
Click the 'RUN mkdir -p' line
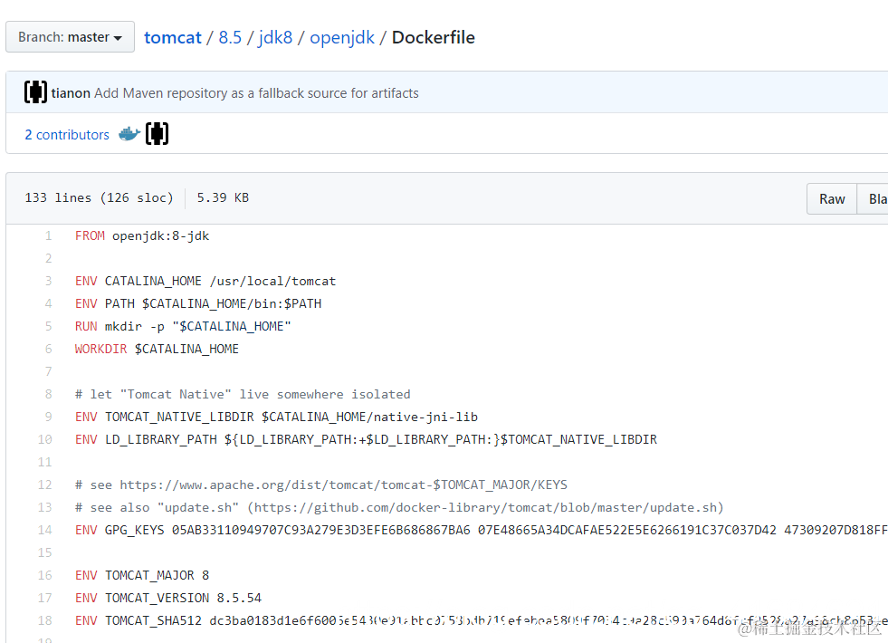[183, 326]
